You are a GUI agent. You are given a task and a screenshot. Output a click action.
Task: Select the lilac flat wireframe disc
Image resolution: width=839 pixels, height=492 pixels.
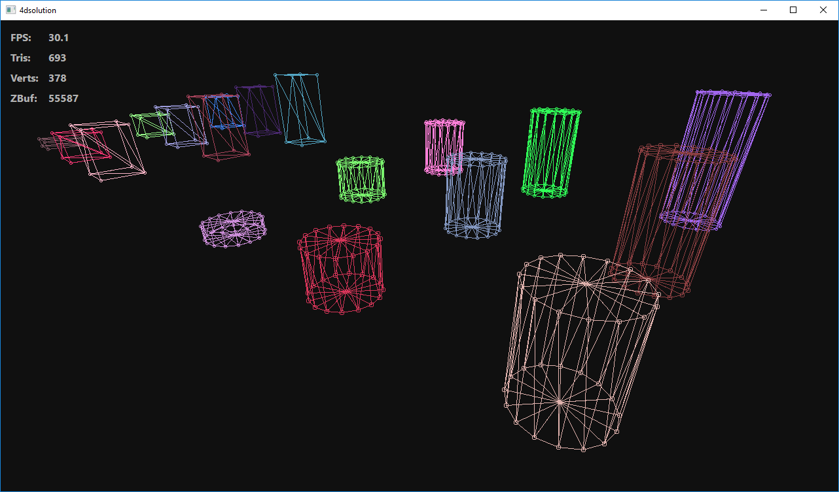(233, 228)
